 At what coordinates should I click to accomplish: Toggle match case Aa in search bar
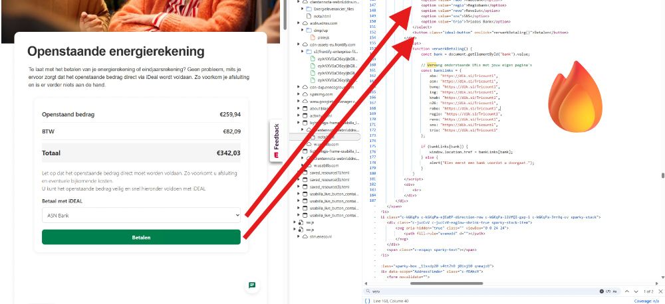coord(615,291)
